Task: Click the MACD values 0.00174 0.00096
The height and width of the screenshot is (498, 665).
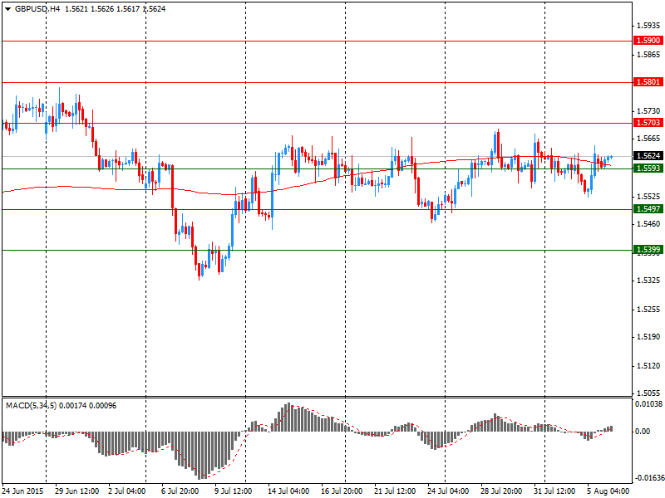Action: click(88, 406)
